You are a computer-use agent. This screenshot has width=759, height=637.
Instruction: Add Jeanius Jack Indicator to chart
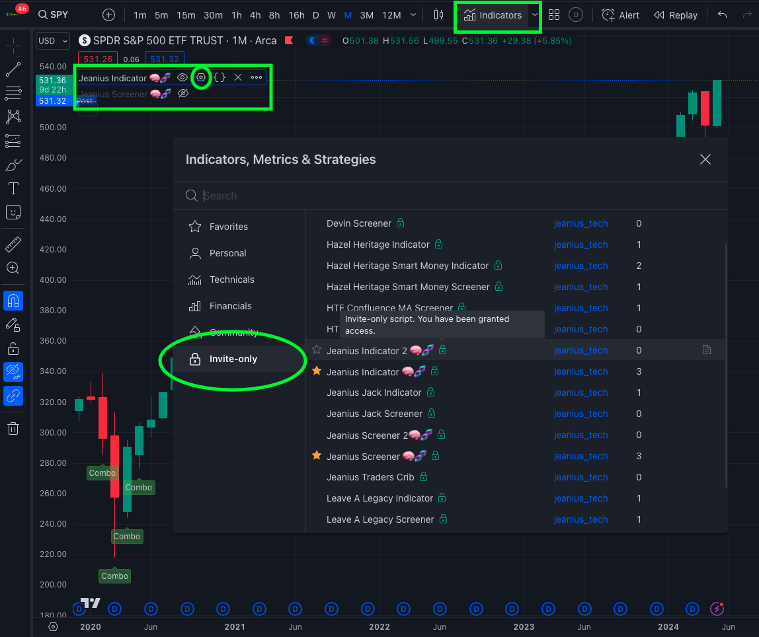[x=515, y=393]
